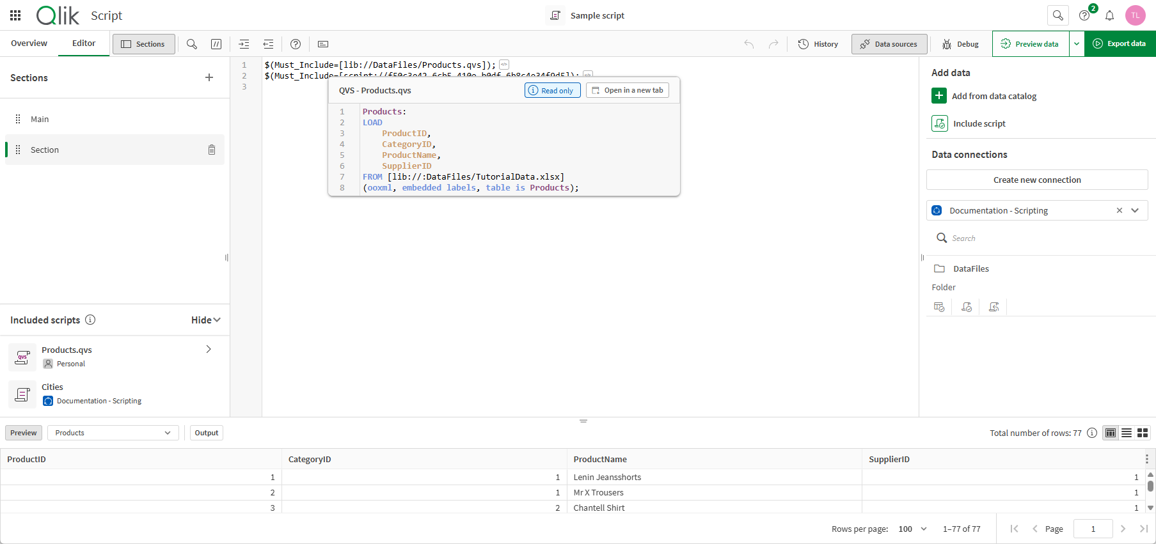Expand the Preview data dropdown arrow

tap(1077, 44)
